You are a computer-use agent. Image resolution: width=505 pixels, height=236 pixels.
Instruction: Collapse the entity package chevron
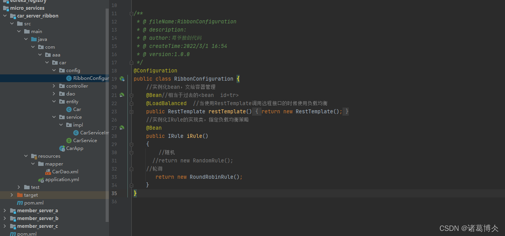[54, 102]
